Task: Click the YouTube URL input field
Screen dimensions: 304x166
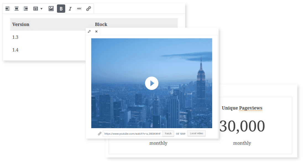Action: pos(133,134)
